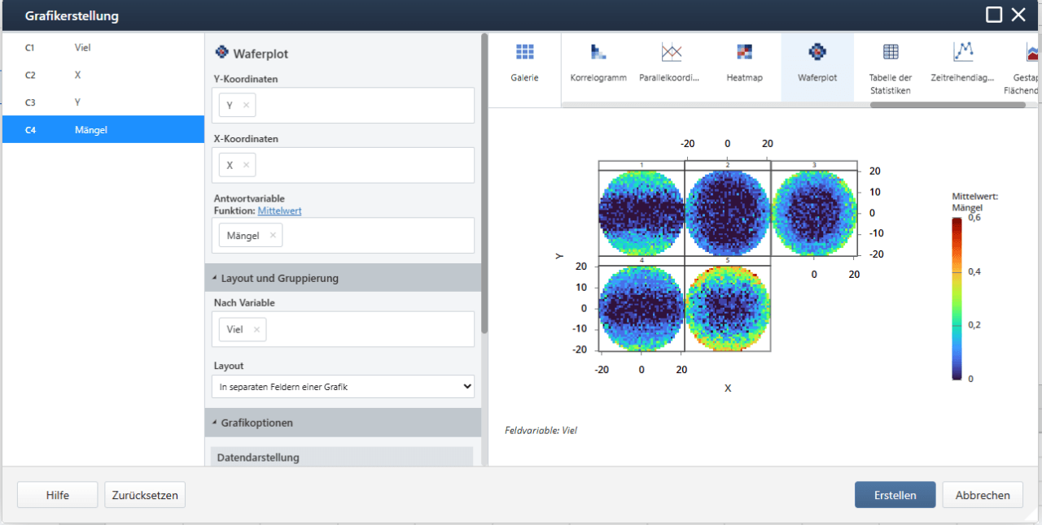Change the function via Mittelwert link
The height and width of the screenshot is (525, 1042).
pyautogui.click(x=279, y=210)
